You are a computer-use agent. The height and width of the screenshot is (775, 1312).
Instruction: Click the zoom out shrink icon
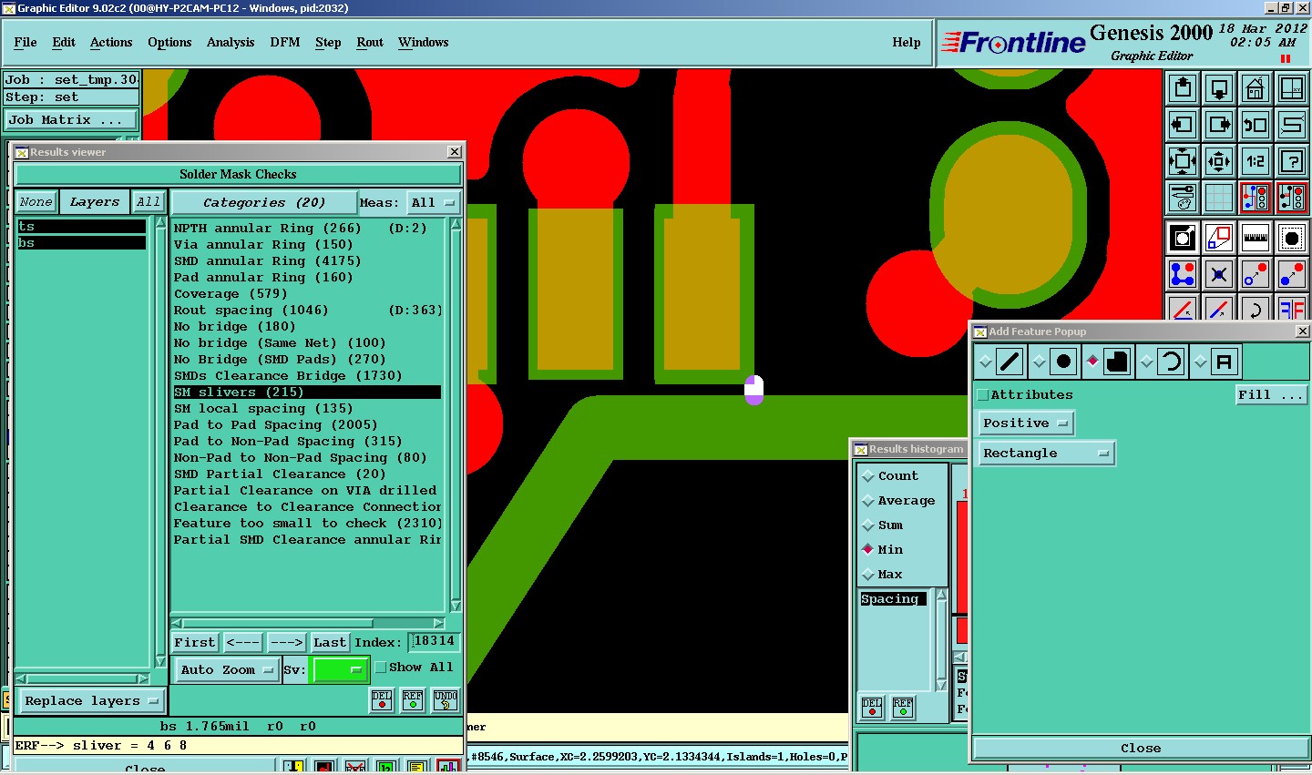[x=1219, y=161]
